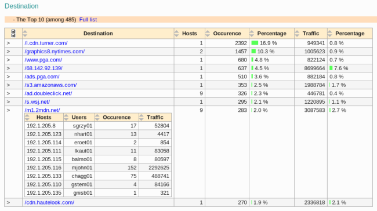Click the 16.9 % percentage bar
377x211 pixels.
point(255,43)
